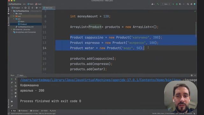
Task: Open Search Everywhere magnifier icon
Action: [x=188, y=4]
